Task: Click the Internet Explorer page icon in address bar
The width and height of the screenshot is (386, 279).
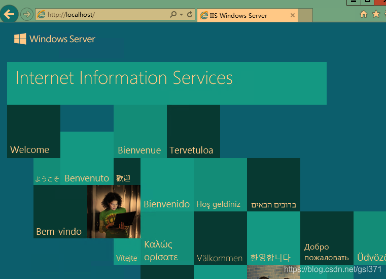Action: coord(41,14)
